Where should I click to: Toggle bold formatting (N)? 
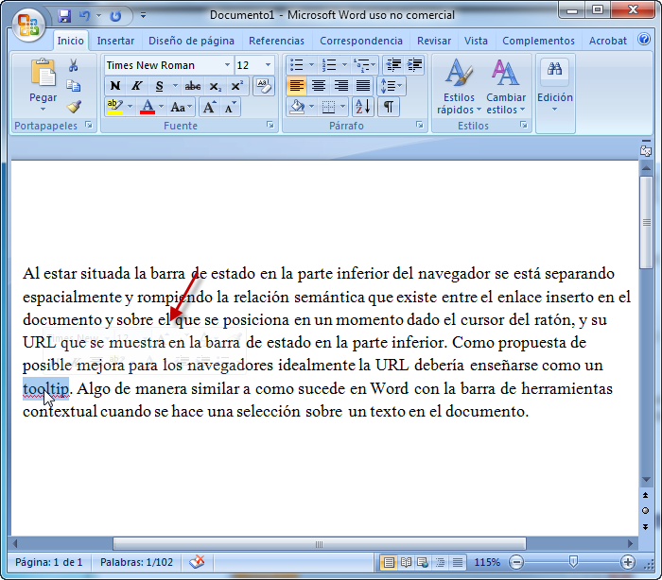(x=115, y=86)
